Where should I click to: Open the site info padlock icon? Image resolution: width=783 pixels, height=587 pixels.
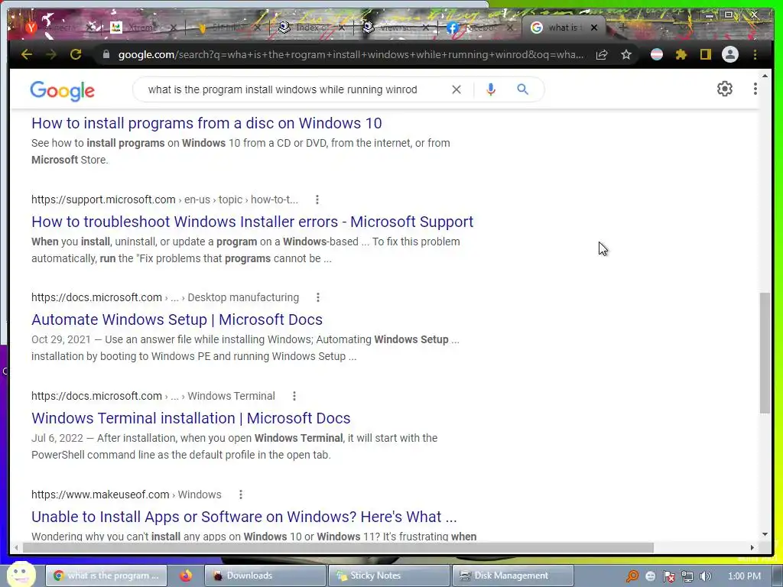[x=106, y=54]
